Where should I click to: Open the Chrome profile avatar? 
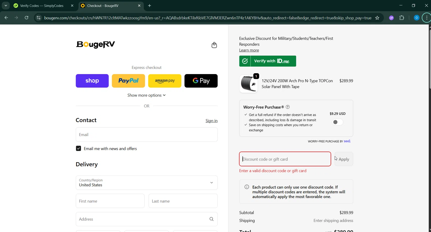tap(416, 18)
